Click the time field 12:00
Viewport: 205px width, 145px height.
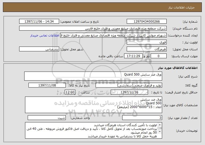(x=70, y=92)
